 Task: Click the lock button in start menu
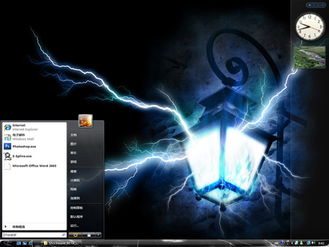(x=89, y=235)
